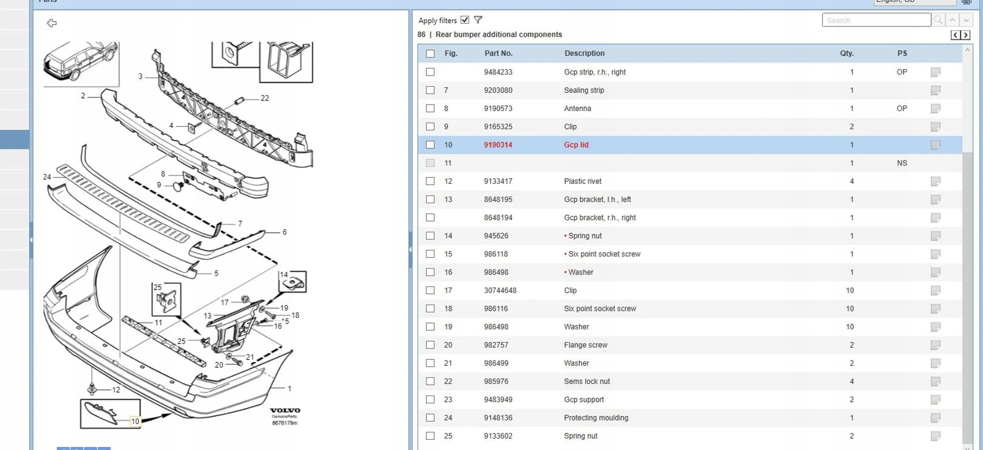Check the Protecting moulding row checkbox
This screenshot has width=983, height=450.
(x=430, y=418)
